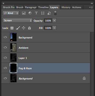Click the Fill 100% value field

point(48,28)
